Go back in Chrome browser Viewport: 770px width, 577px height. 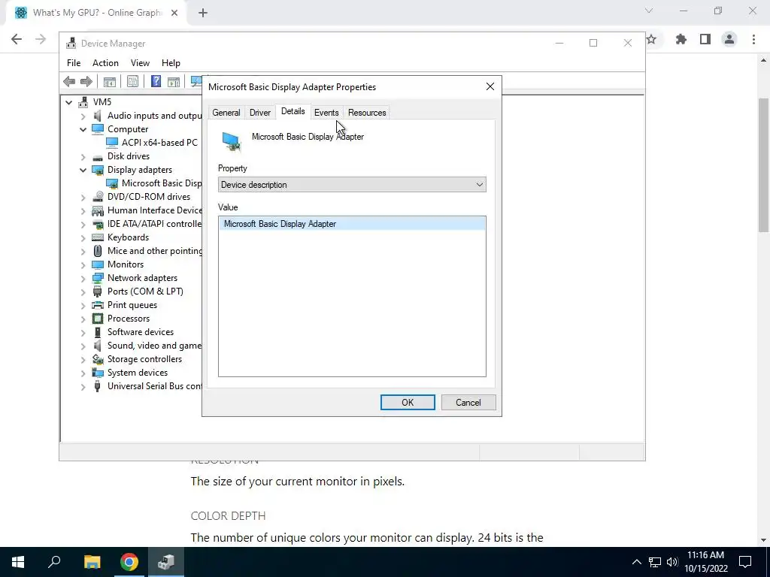pyautogui.click(x=17, y=39)
